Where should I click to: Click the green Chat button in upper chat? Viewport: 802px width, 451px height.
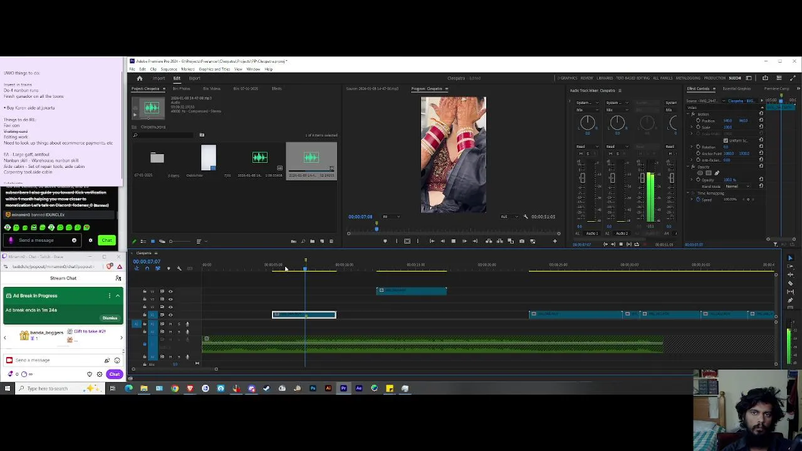pos(107,241)
